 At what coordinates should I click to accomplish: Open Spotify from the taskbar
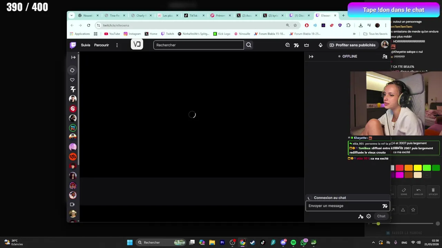pos(293,242)
